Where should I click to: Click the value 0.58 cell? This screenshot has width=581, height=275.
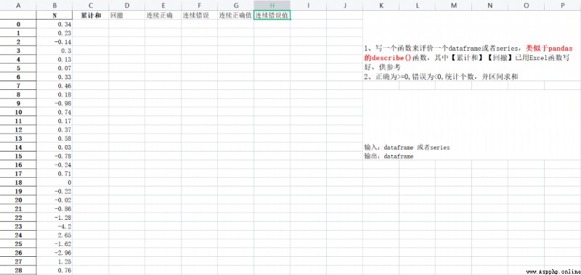click(x=54, y=139)
